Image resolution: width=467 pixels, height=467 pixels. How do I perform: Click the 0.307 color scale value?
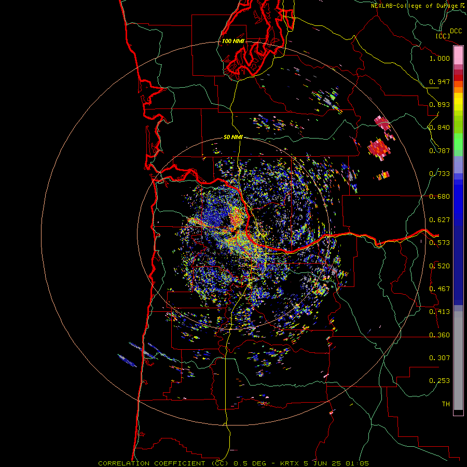coord(439,358)
